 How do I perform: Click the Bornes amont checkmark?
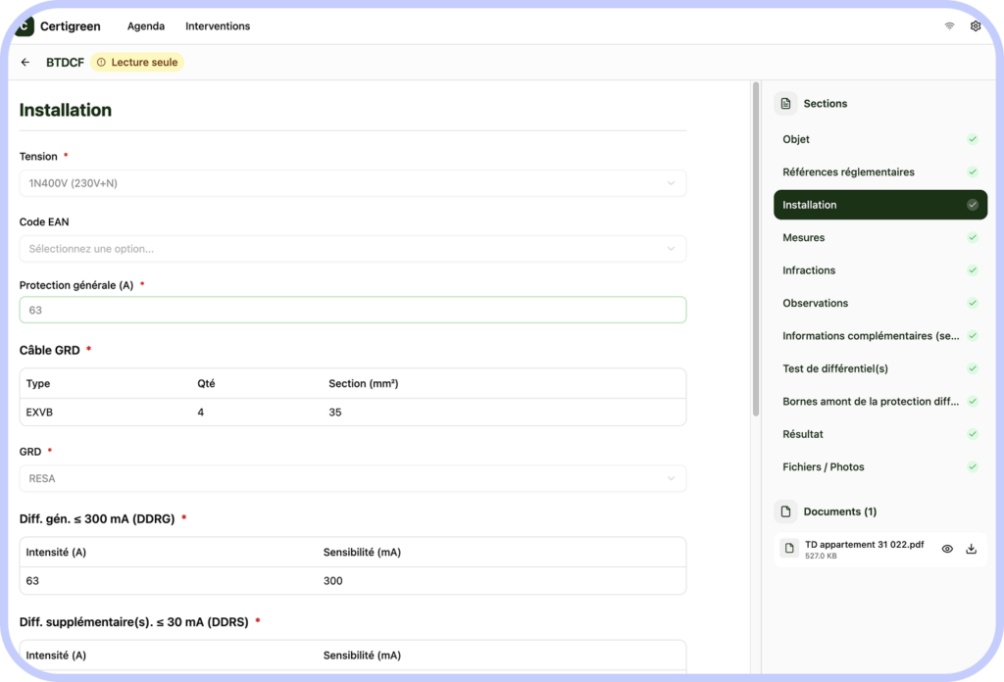pyautogui.click(x=973, y=401)
